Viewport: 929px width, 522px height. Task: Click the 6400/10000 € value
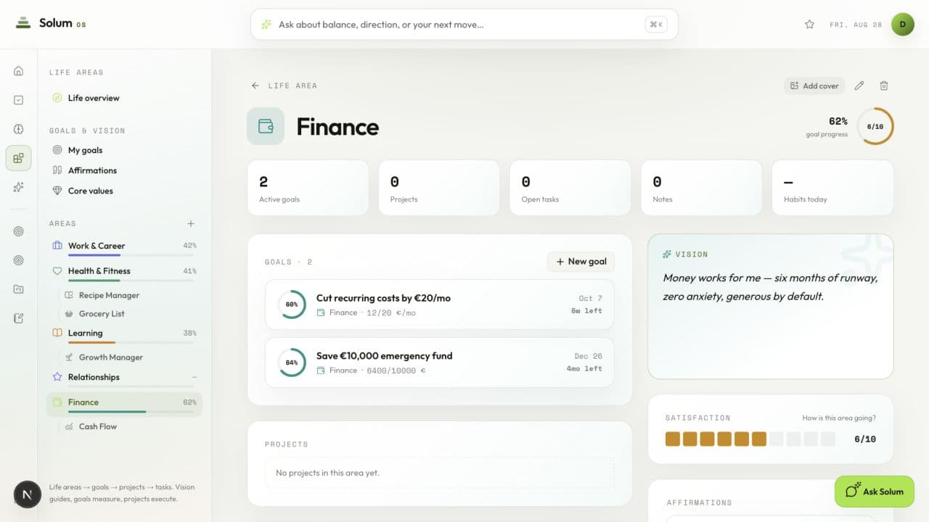tap(396, 370)
